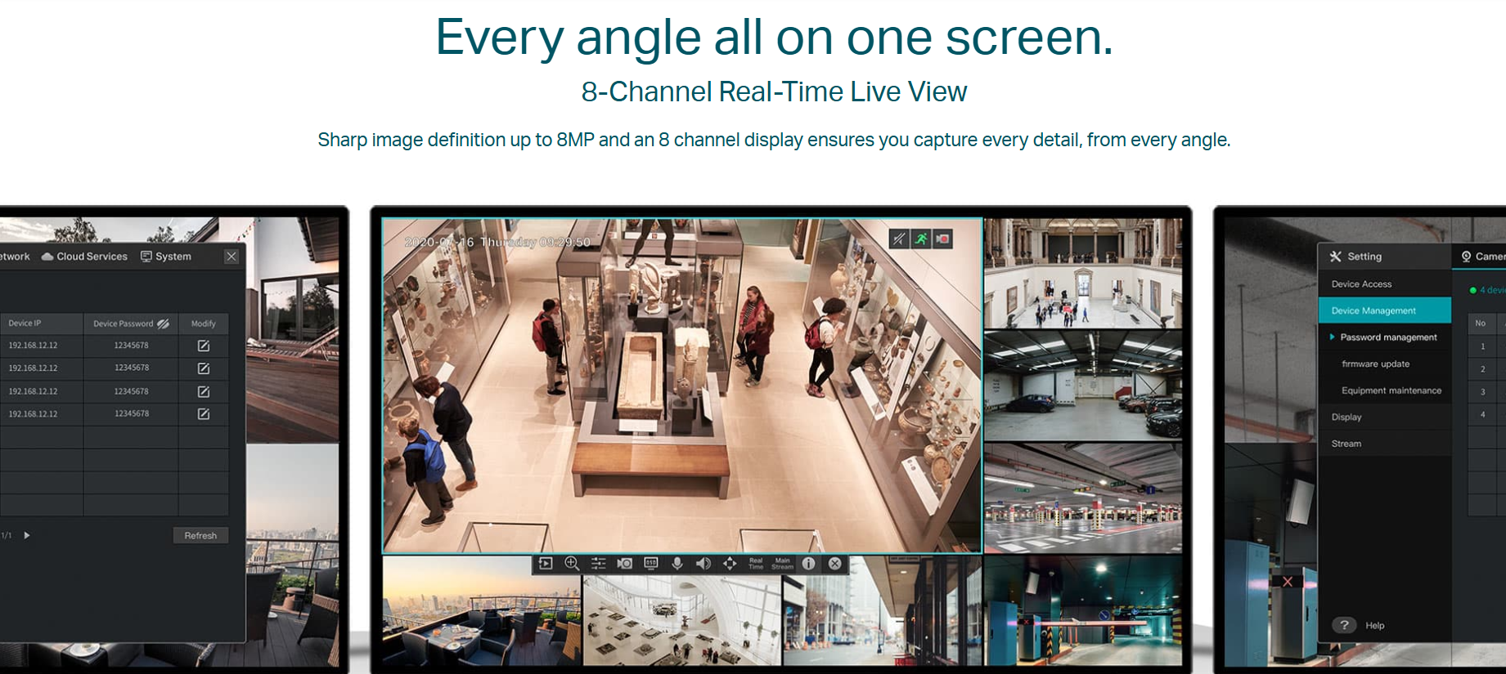
Task: Click the digital zoom magnifier icon
Action: point(572,564)
